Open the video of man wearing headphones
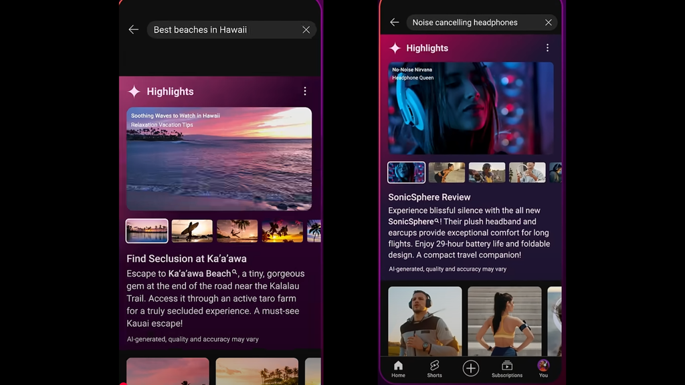685x385 pixels. click(425, 322)
